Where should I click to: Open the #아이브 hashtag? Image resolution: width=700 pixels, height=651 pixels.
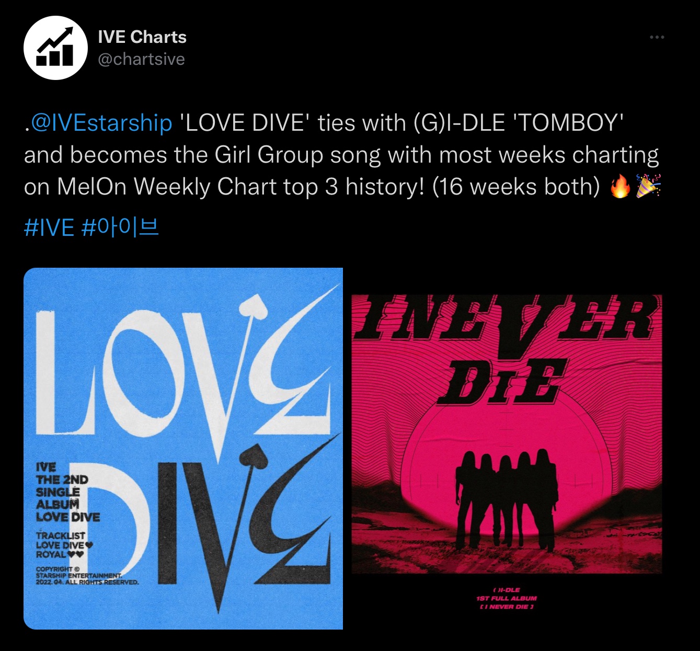[121, 228]
